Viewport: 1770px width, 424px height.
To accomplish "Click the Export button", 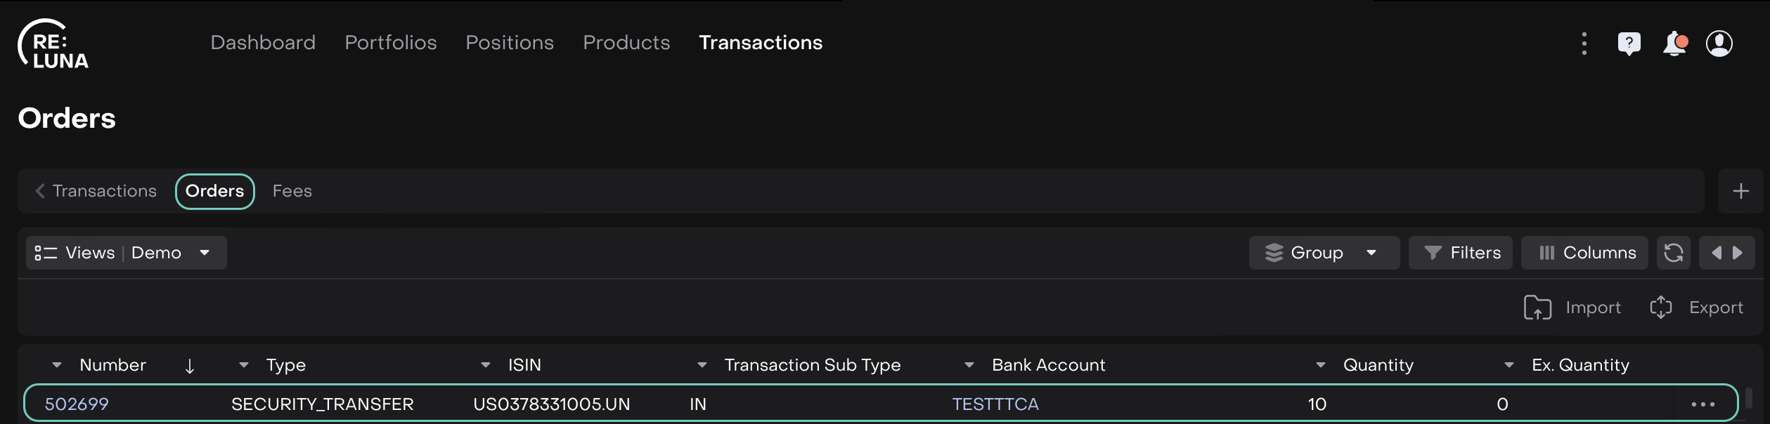I will (x=1697, y=307).
